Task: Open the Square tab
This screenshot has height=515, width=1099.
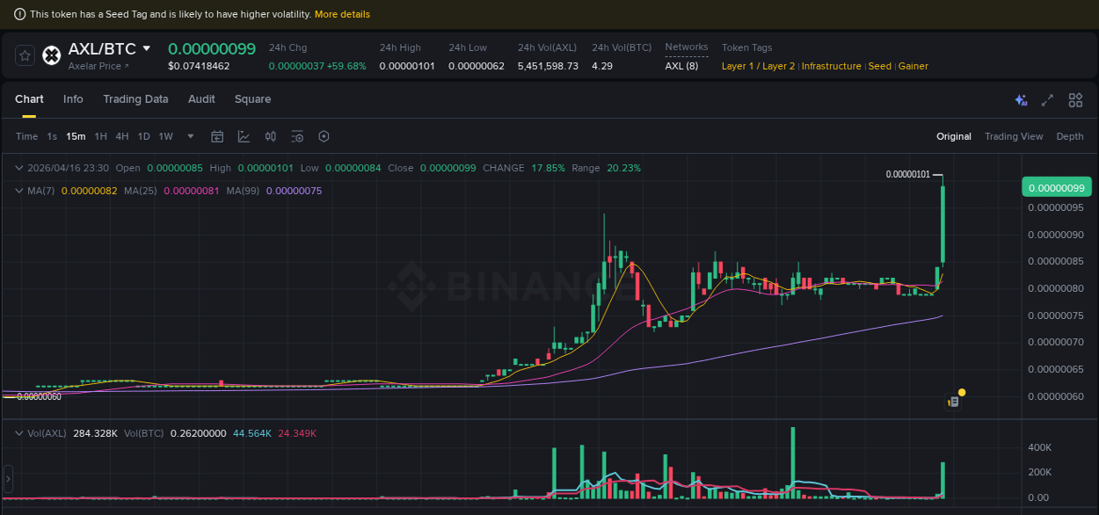Action: coord(252,99)
